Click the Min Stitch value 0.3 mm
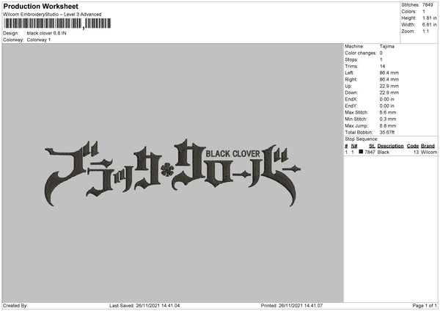This screenshot has height=311, width=440. click(388, 119)
